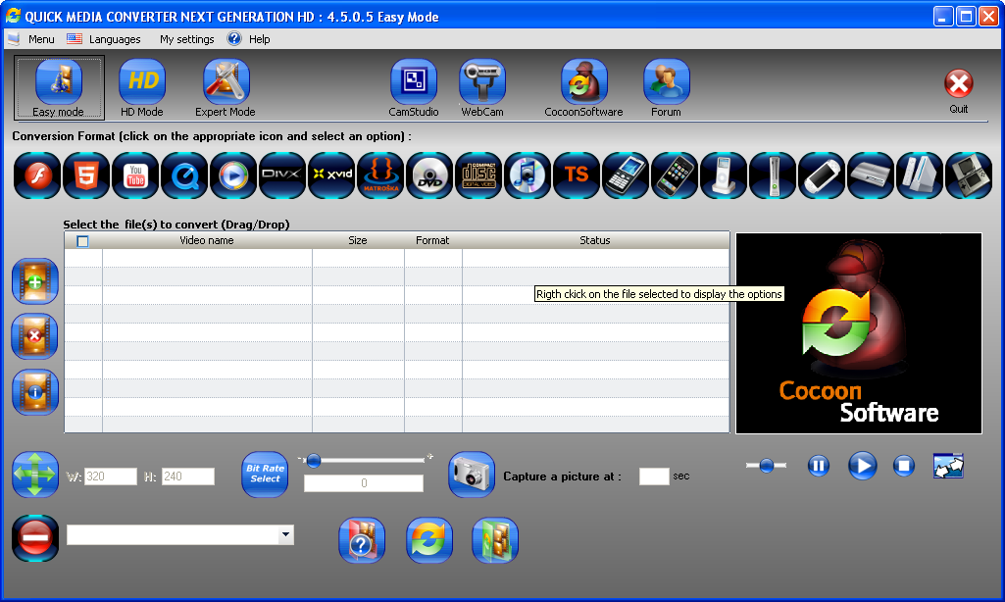The width and height of the screenshot is (1005, 602).
Task: Choose the PlayStation 3 format
Action: point(871,176)
